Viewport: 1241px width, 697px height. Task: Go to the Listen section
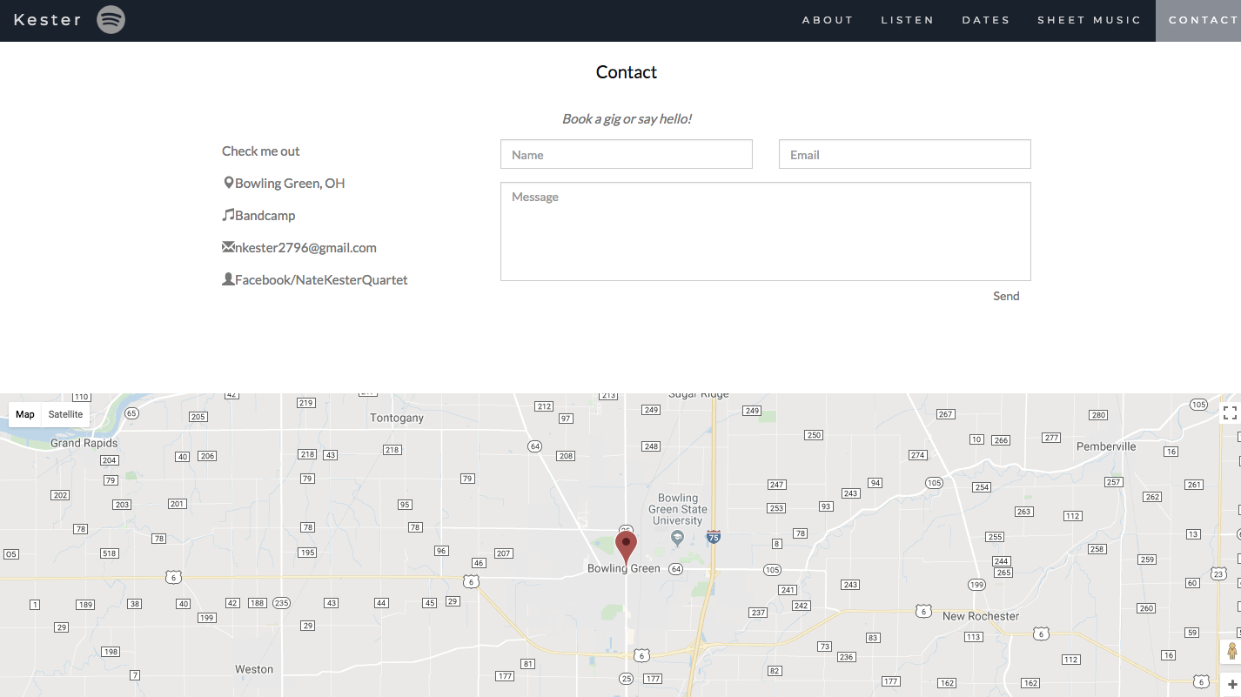click(907, 20)
